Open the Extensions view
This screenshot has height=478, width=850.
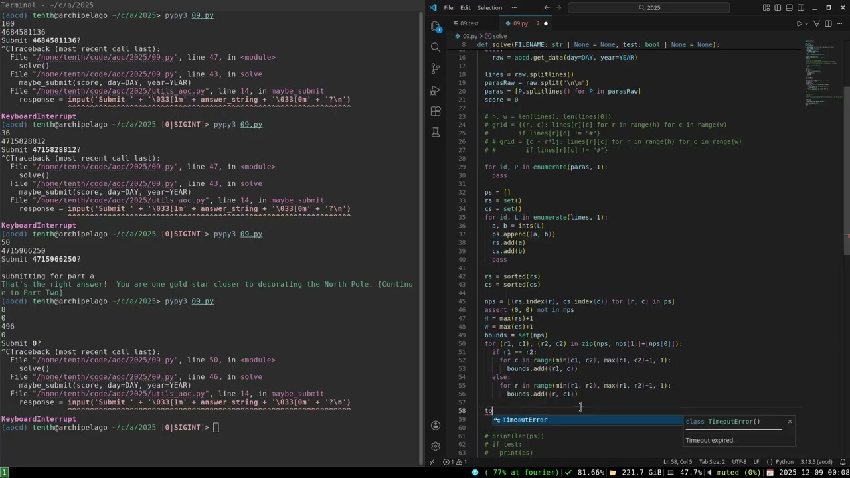[436, 111]
